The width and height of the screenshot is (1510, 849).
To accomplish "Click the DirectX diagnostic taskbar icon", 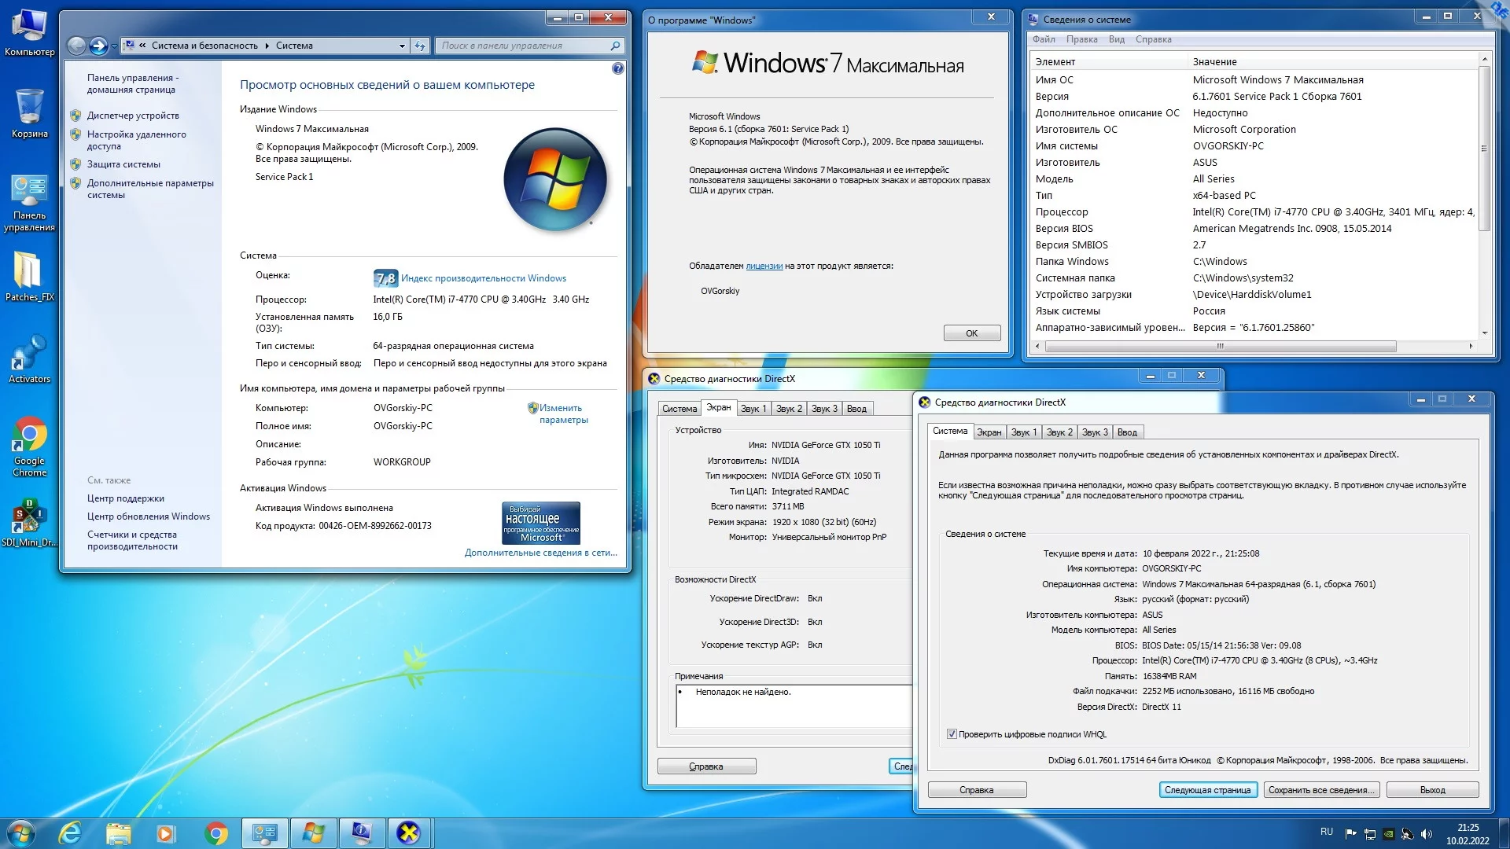I will [x=408, y=832].
